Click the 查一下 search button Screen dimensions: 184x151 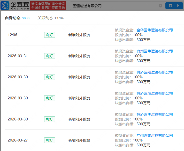pos(174,6)
